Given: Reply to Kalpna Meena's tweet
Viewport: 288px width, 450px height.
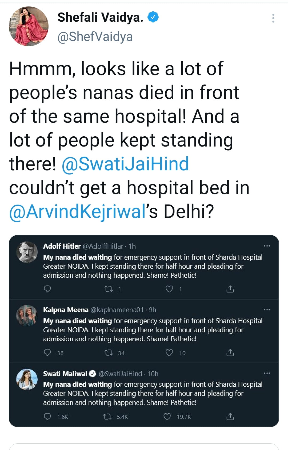Looking at the screenshot, I should 47,353.
